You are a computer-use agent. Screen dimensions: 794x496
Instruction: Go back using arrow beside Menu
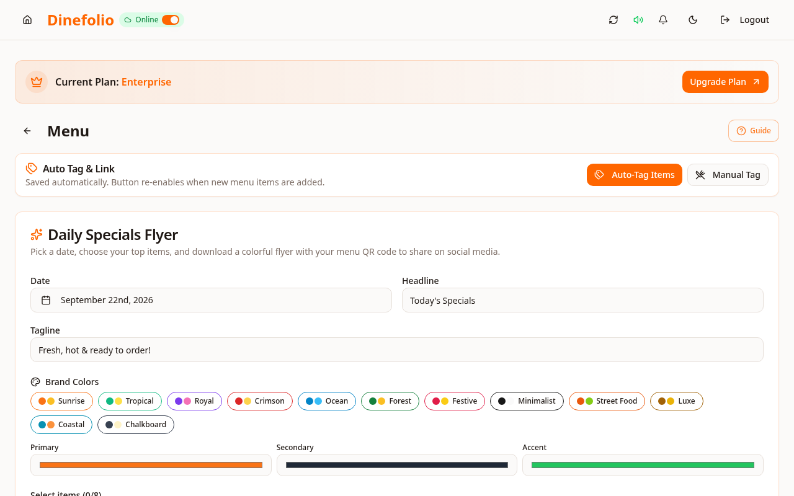point(27,131)
